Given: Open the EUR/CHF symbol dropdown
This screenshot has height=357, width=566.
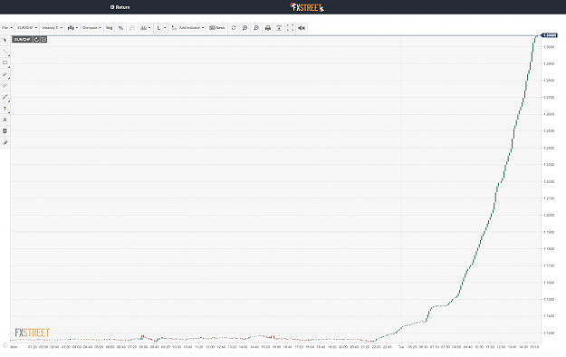Looking at the screenshot, I should (x=27, y=28).
